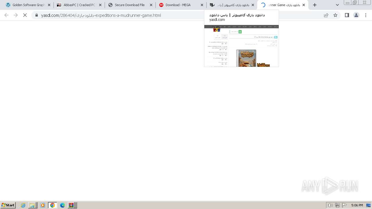Close the Secure Download File tab
This screenshot has width=372, height=209.
151,5
